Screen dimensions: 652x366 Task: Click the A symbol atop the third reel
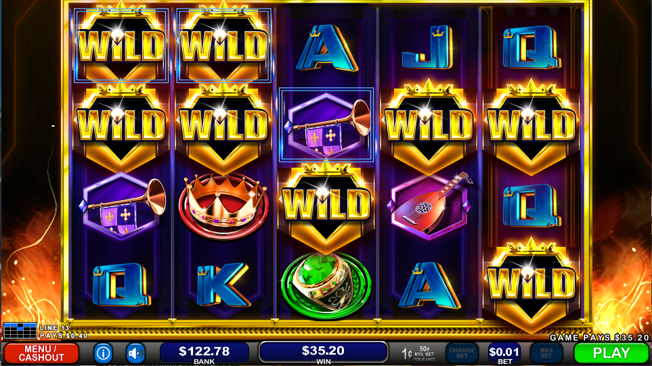pos(326,48)
